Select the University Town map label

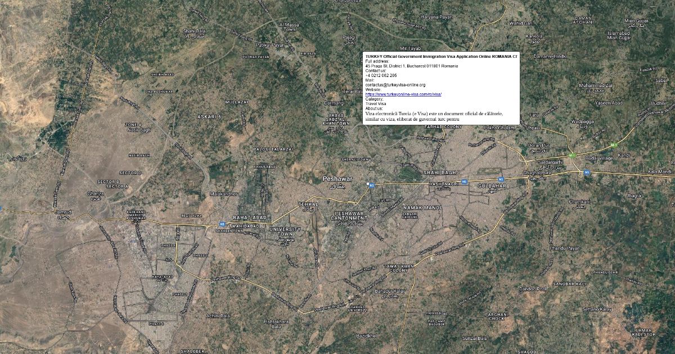coord(285,232)
